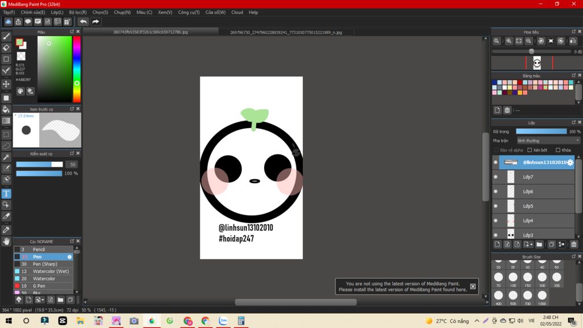This screenshot has width=583, height=328.
Task: Open the brush add dropdown with arrow
Action: (39, 300)
